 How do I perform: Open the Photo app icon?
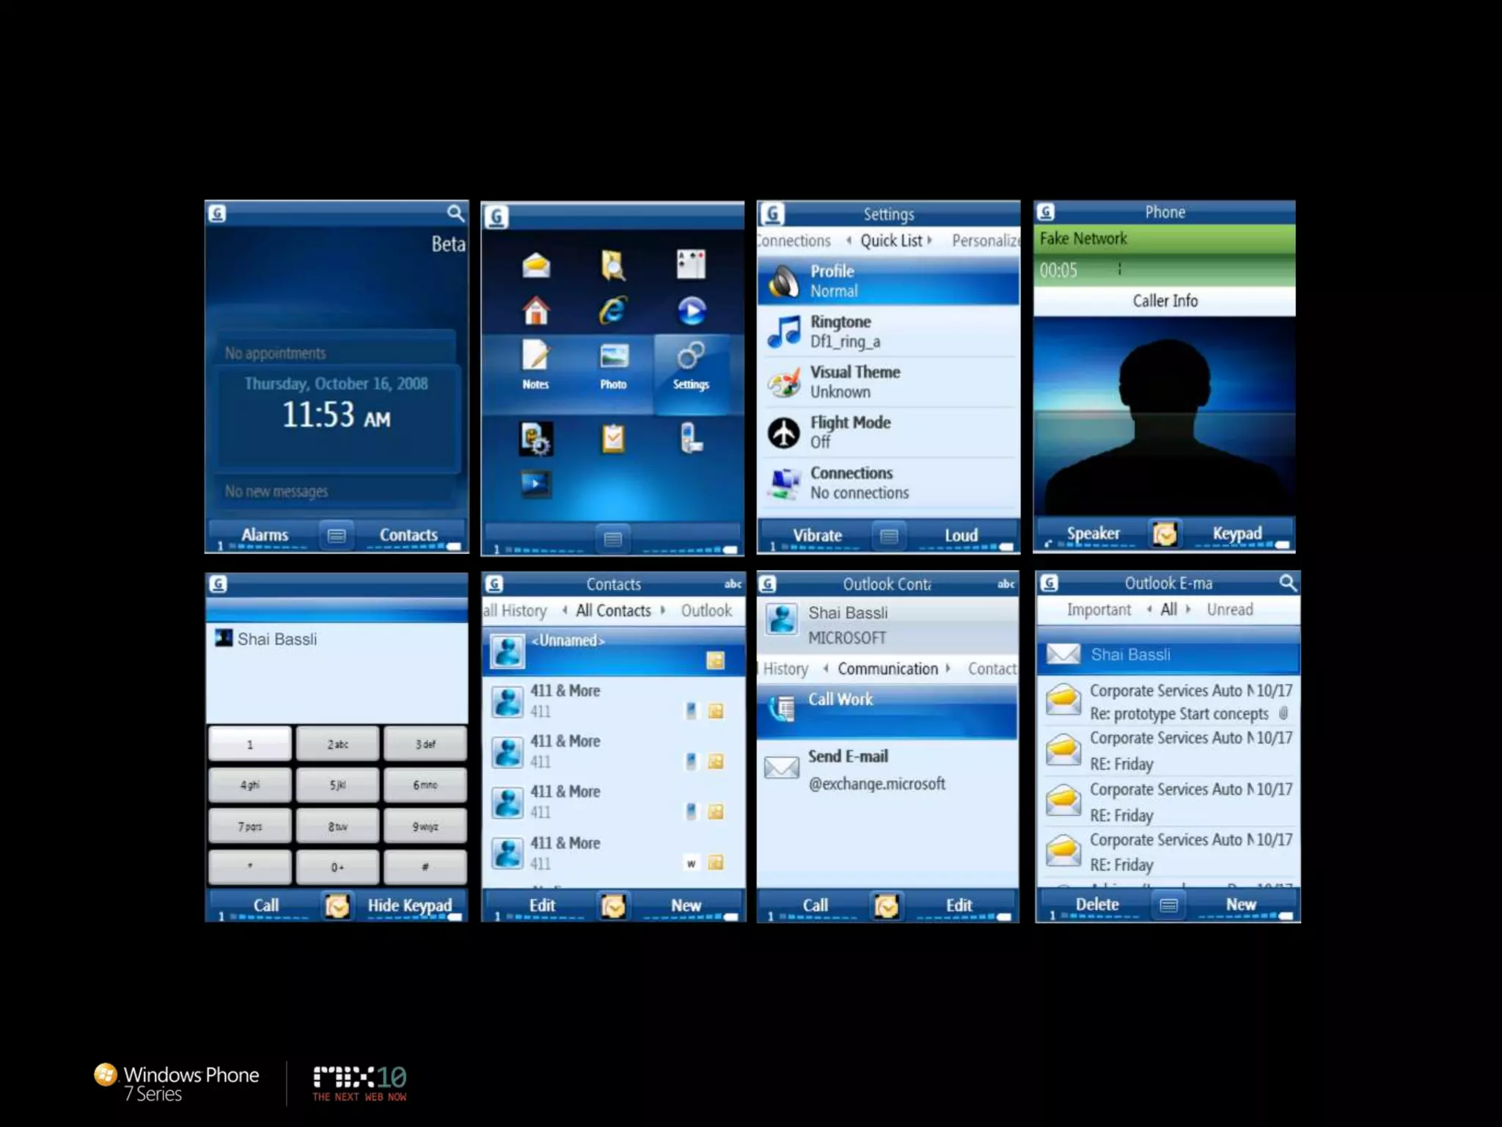pyautogui.click(x=613, y=357)
